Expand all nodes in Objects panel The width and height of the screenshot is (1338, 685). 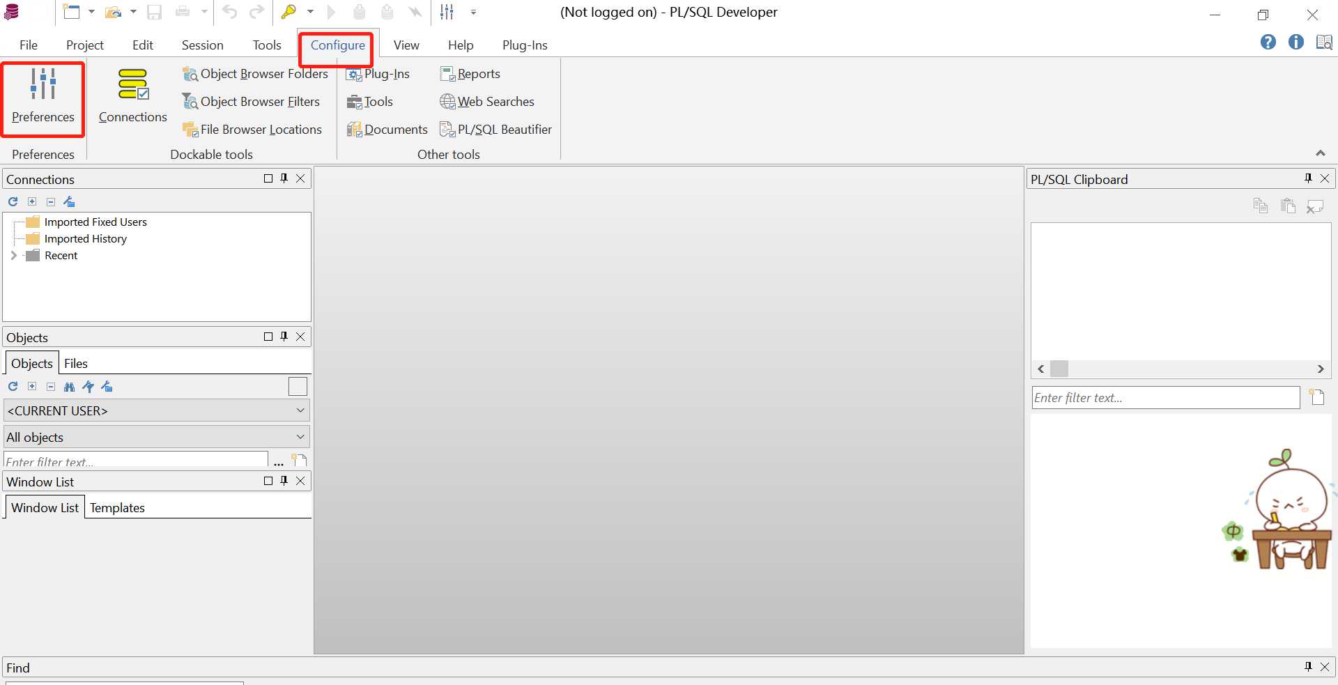(32, 387)
